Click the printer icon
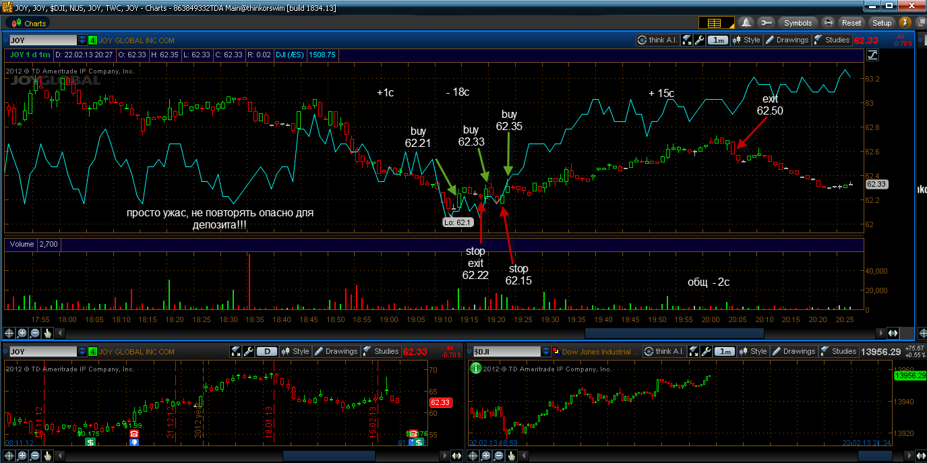927x463 pixels. (829, 23)
